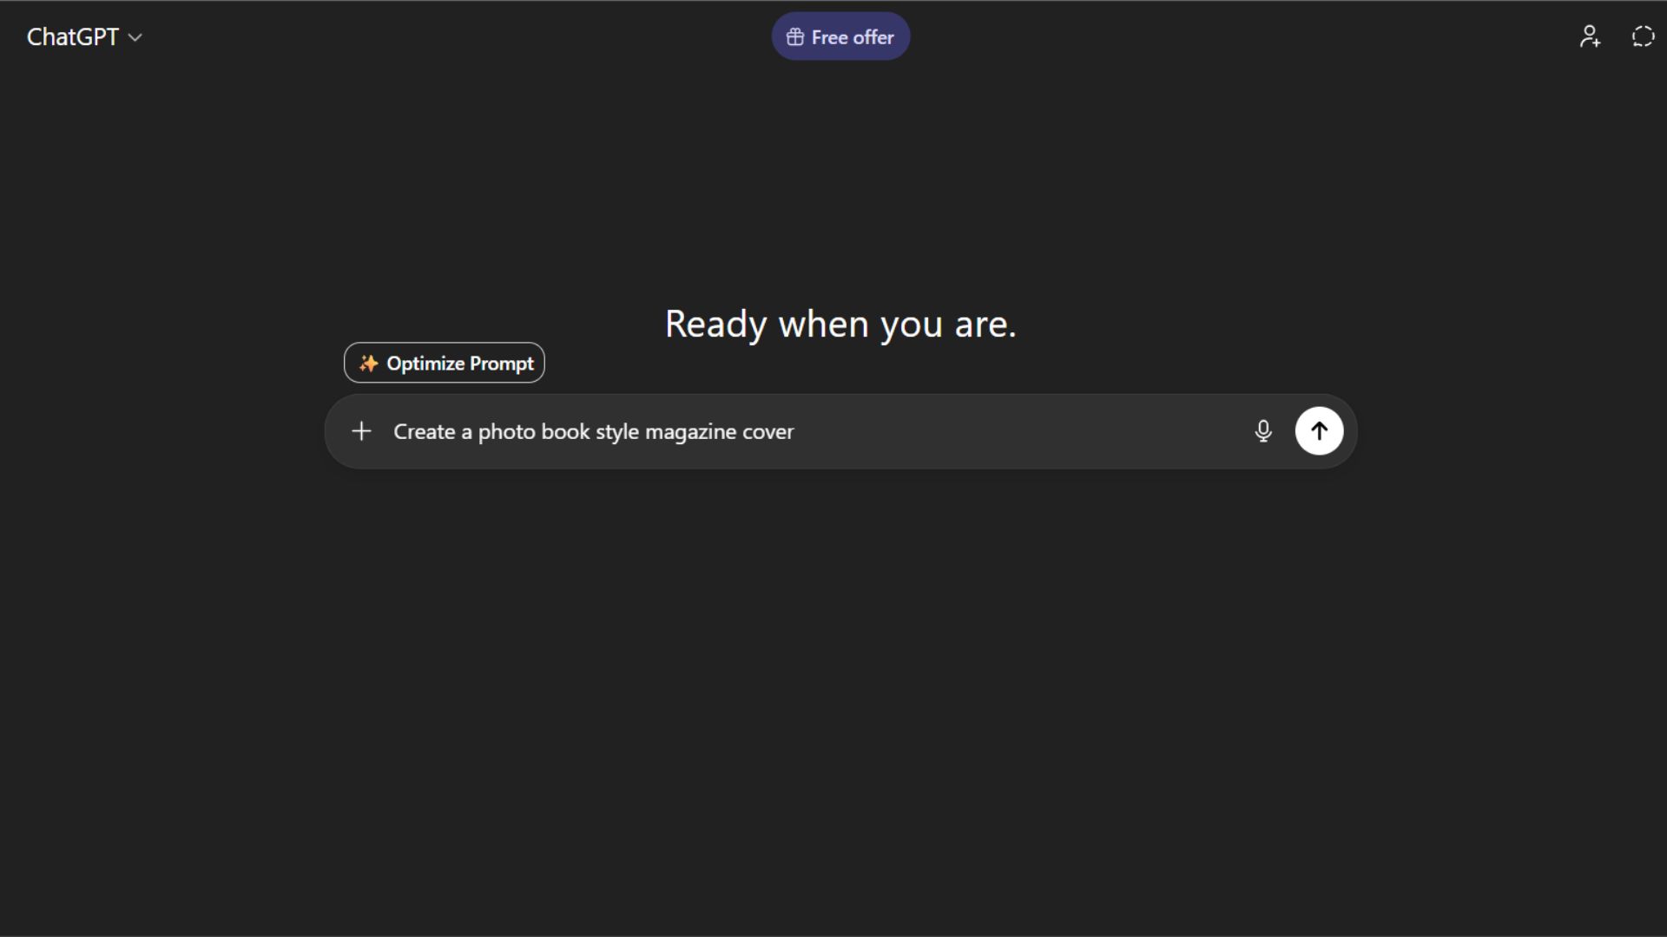1667x937 pixels.
Task: Click empty space inside the message box
Action: (1025, 431)
